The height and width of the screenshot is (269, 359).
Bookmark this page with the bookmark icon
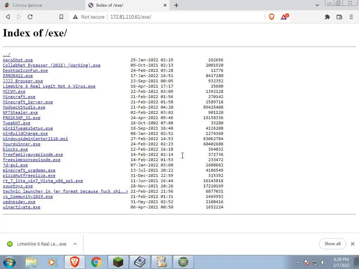point(61,17)
